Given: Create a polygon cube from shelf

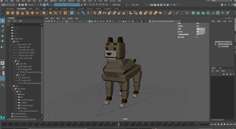Looking at the screenshot, I should tap(13, 13).
